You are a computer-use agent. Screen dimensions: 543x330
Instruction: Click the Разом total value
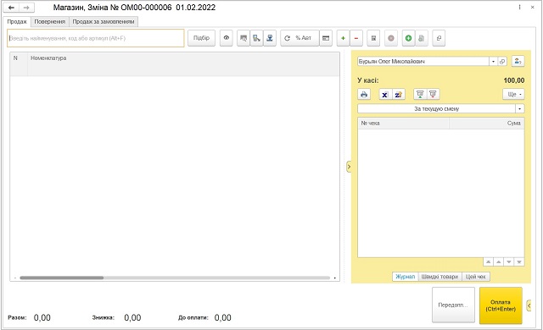(42, 317)
